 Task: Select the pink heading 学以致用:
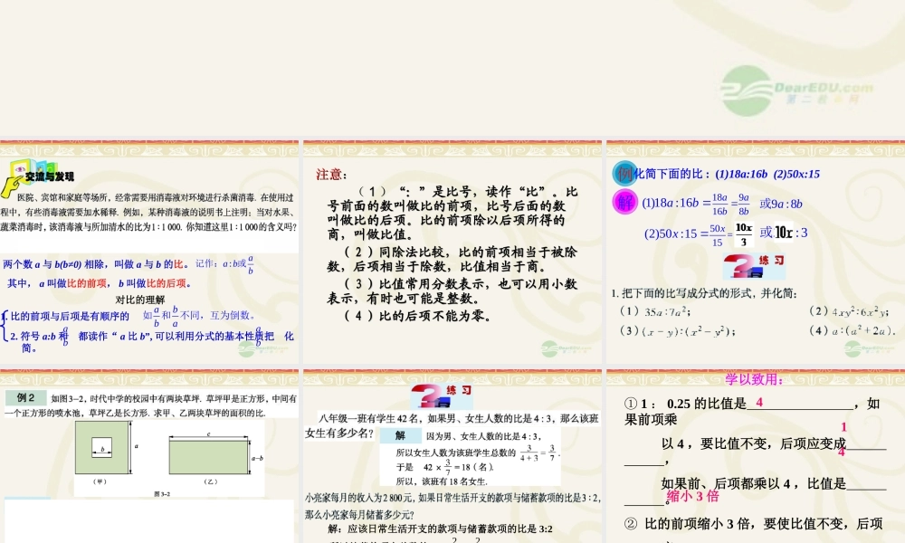(x=755, y=379)
